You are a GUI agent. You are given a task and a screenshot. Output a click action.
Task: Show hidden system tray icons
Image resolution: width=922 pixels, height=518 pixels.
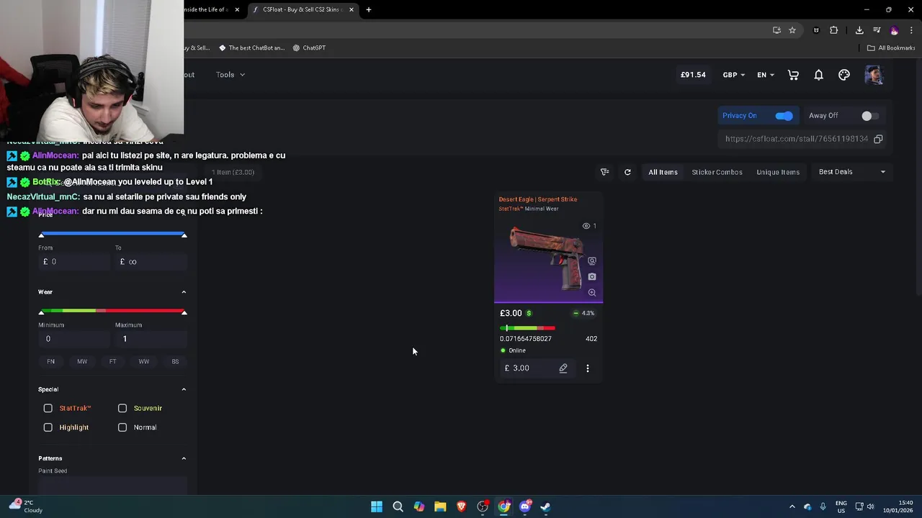point(792,506)
